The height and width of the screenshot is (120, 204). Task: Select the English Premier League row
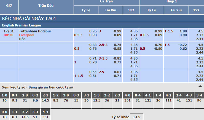(102, 25)
